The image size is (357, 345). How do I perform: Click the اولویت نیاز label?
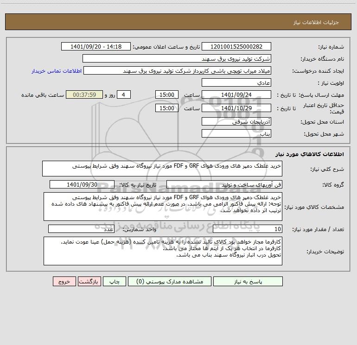tap(331, 83)
